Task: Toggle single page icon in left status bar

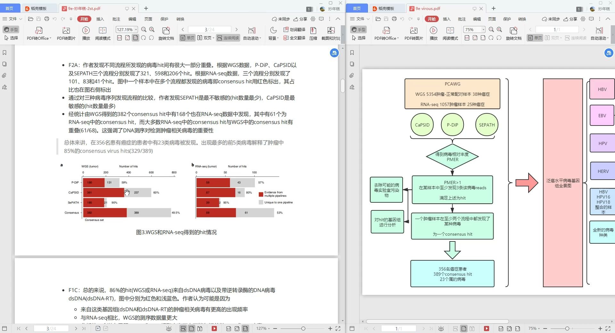Action: pos(192,329)
